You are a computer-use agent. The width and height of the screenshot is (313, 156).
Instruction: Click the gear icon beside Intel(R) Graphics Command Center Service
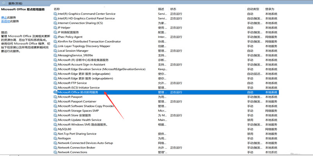click(55, 14)
